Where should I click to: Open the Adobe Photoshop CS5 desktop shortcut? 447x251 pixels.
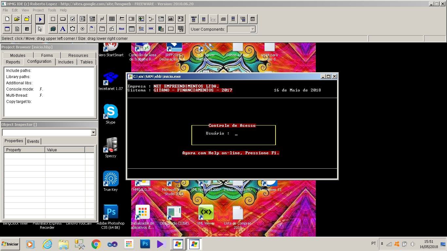(x=111, y=217)
